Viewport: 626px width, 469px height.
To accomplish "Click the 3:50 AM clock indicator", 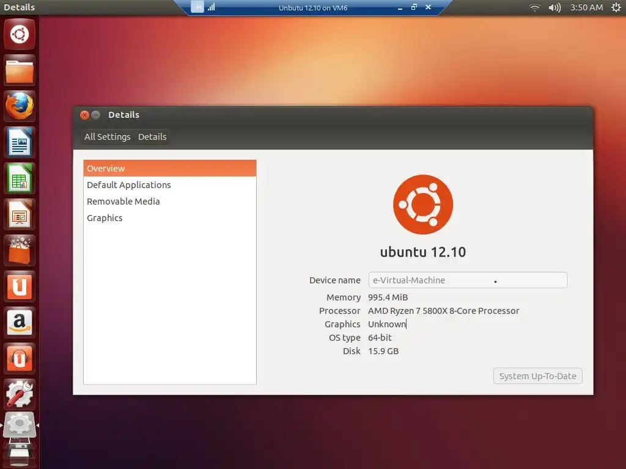I will click(x=586, y=7).
